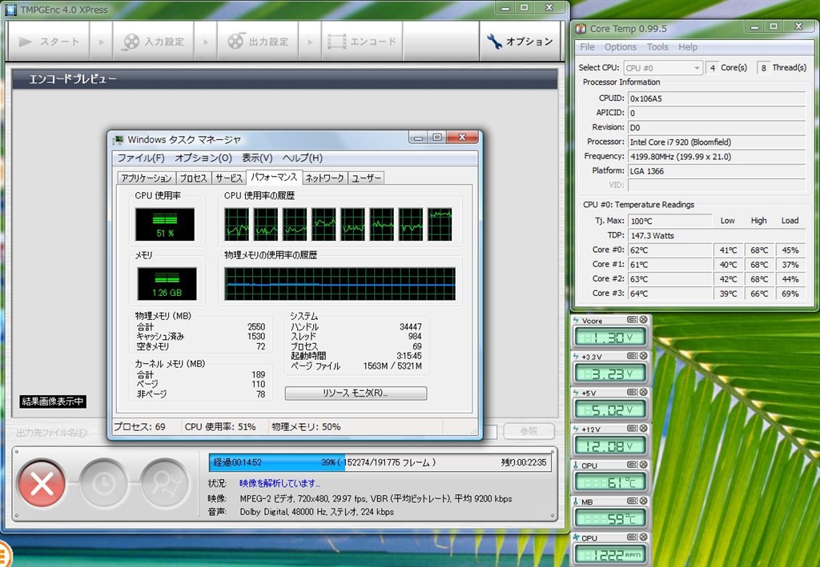Close the +3.3V gadget with X icon
The image size is (820, 567).
643,356
